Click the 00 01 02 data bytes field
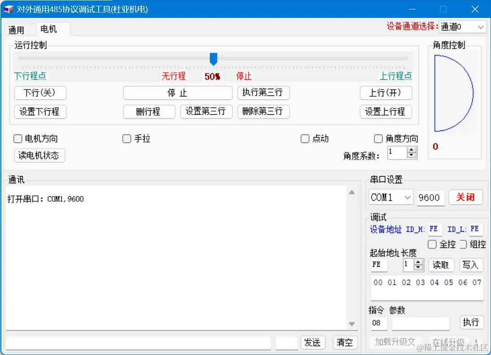This screenshot has height=355, width=491. tap(427, 288)
